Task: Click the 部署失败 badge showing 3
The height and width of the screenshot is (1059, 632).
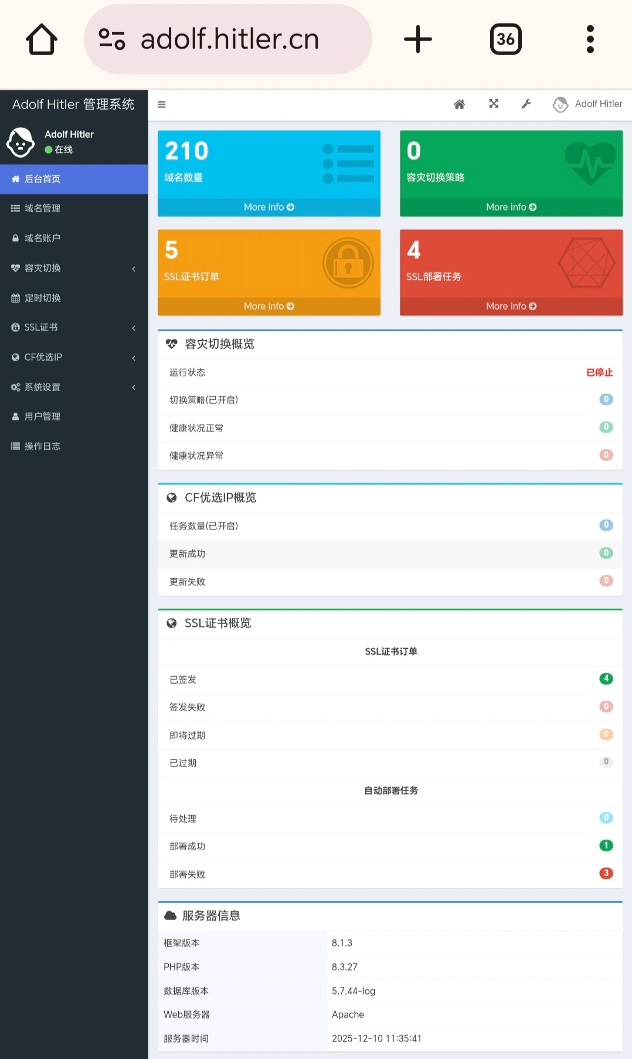Action: 606,873
